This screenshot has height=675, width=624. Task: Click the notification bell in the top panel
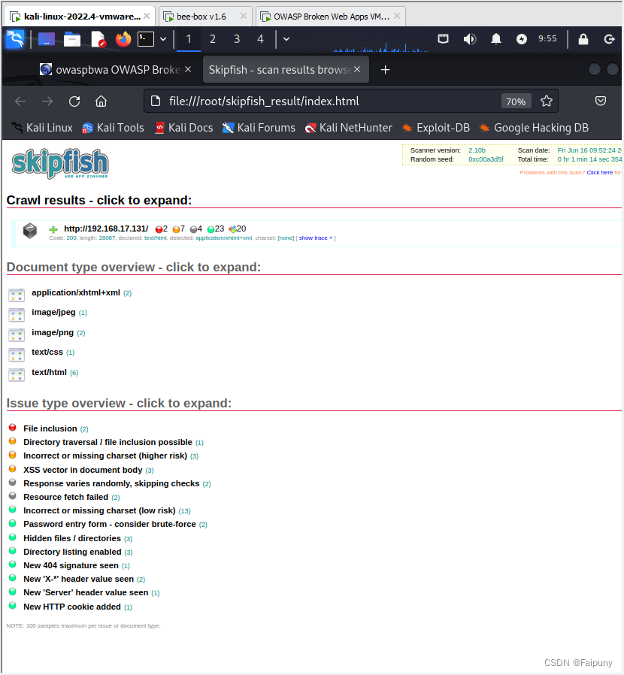495,38
